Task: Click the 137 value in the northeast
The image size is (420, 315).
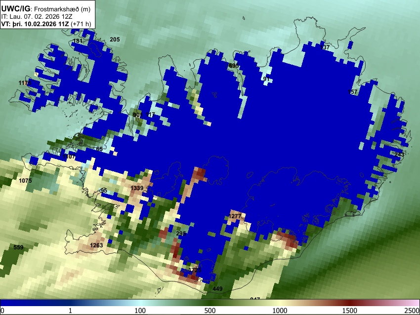Action: pyautogui.click(x=325, y=47)
